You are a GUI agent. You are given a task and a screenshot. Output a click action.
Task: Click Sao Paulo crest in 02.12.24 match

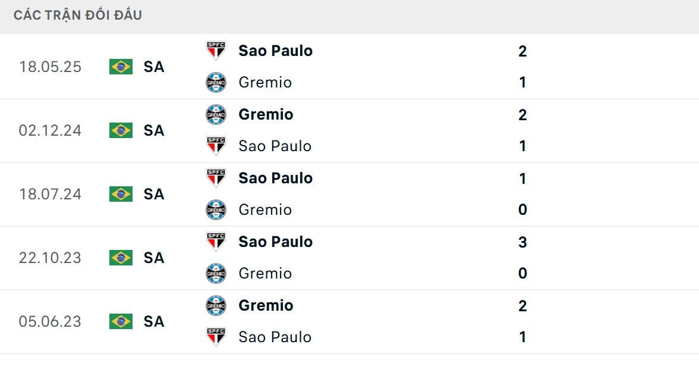(216, 146)
